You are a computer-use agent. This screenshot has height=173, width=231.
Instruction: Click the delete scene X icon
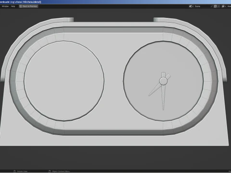(x=218, y=6)
